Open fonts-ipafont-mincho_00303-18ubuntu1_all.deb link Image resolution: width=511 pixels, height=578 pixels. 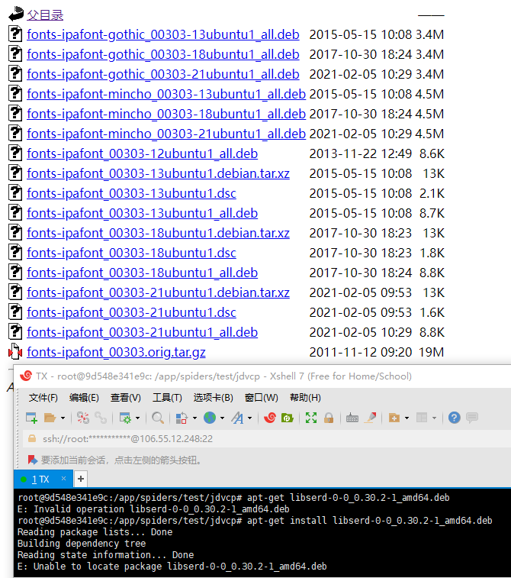pyautogui.click(x=166, y=114)
